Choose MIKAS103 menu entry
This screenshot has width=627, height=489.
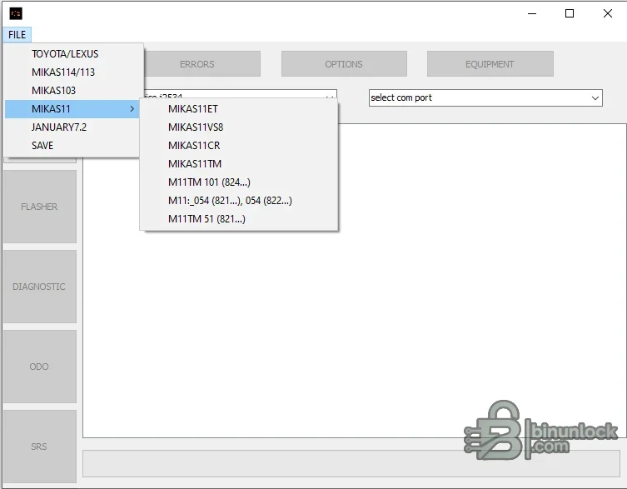pyautogui.click(x=72, y=91)
